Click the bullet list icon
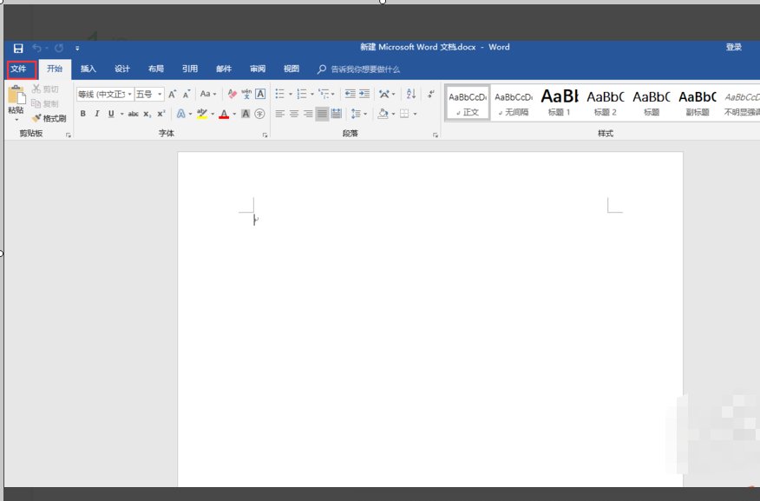 (279, 94)
